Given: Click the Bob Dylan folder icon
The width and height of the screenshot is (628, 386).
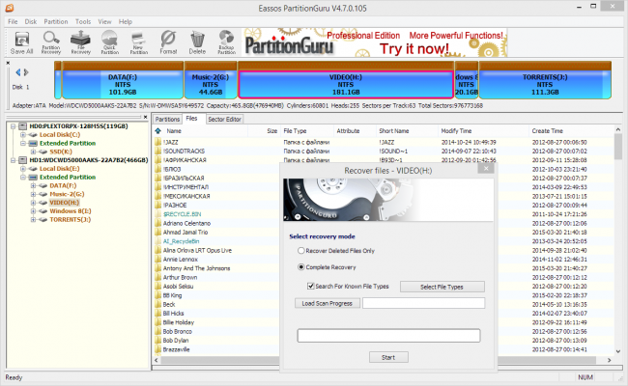Looking at the screenshot, I should (x=158, y=341).
